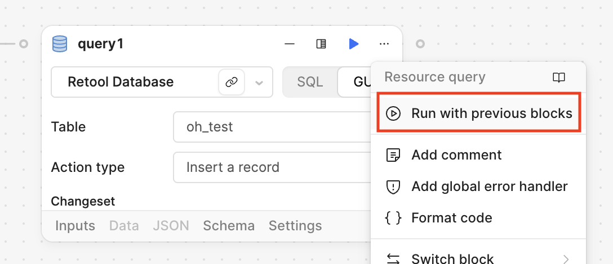Click the query1 database icon
Screen dimensions: 613x264
pyautogui.click(x=59, y=44)
